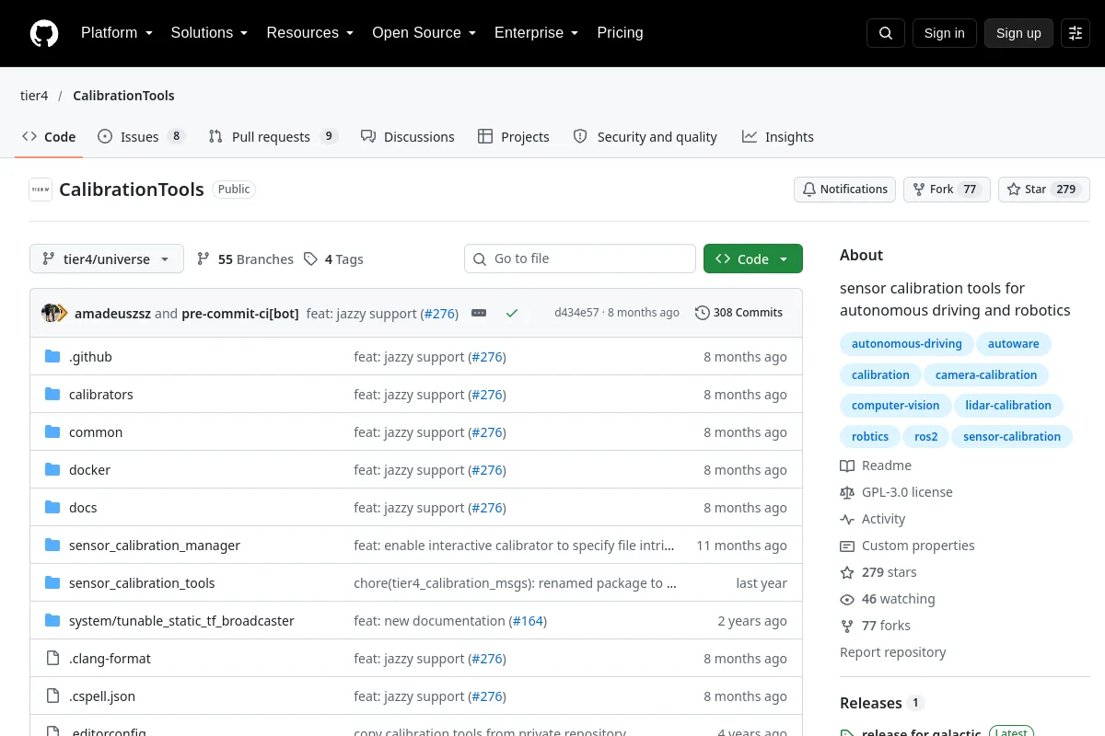Open the Pricing page
This screenshot has width=1105, height=736.
pos(620,33)
